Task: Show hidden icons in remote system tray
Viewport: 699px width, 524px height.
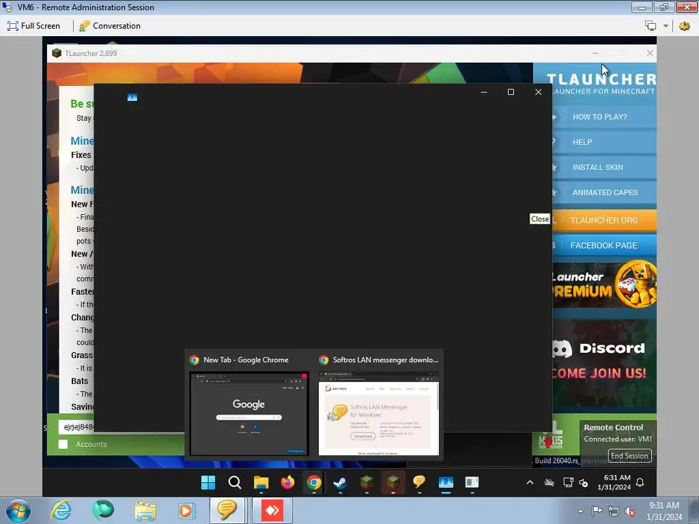Action: 530,482
